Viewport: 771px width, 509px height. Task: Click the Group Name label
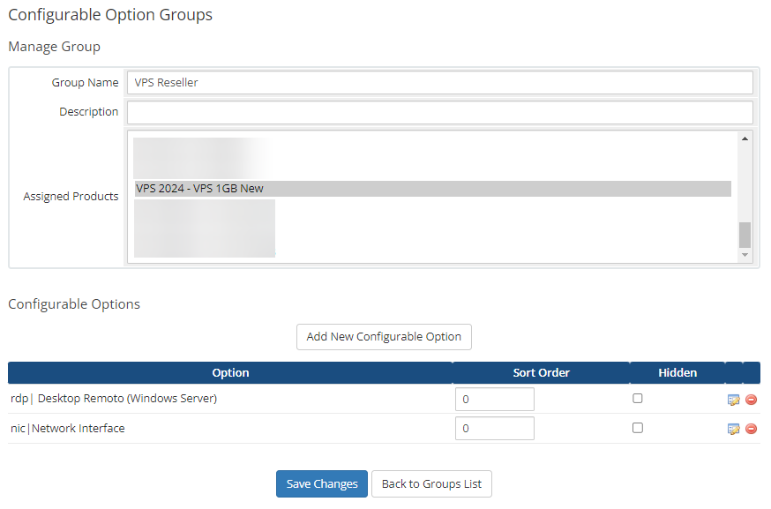[x=85, y=83]
